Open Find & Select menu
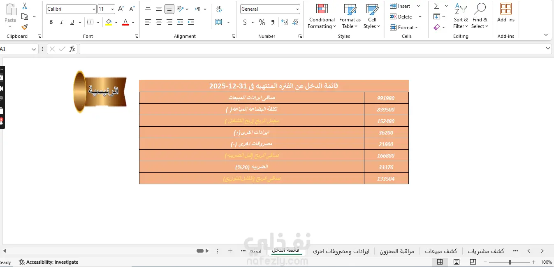Image resolution: width=554 pixels, height=267 pixels. pyautogui.click(x=480, y=16)
